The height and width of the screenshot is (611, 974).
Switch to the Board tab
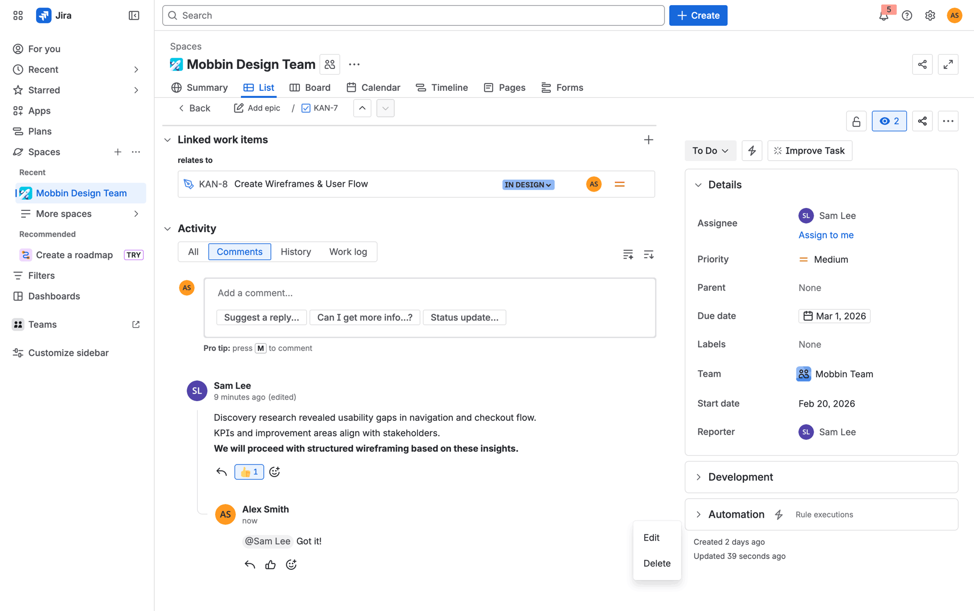310,88
